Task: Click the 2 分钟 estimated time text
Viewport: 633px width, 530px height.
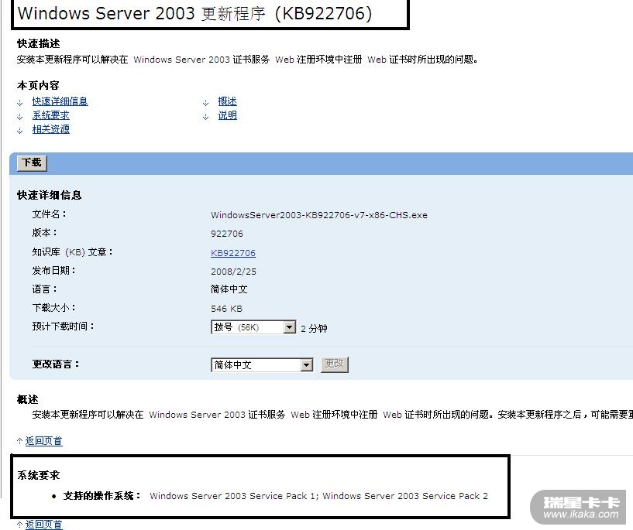Action: coord(314,329)
